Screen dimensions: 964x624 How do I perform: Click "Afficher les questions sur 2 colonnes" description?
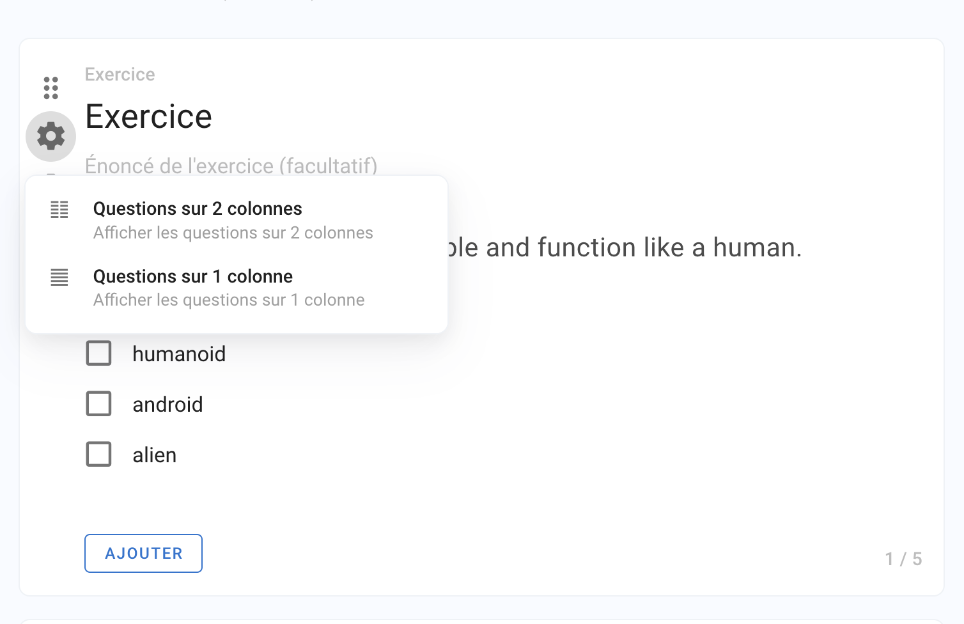pos(233,233)
